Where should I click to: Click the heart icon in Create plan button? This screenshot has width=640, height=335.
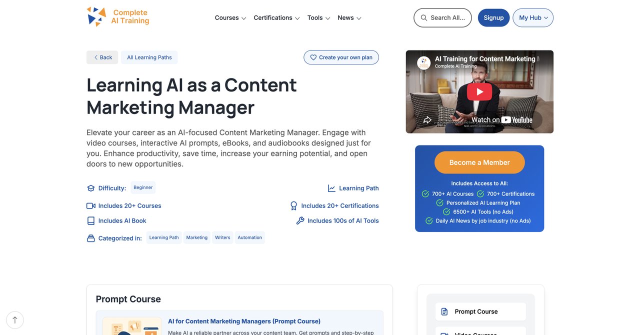(x=313, y=57)
